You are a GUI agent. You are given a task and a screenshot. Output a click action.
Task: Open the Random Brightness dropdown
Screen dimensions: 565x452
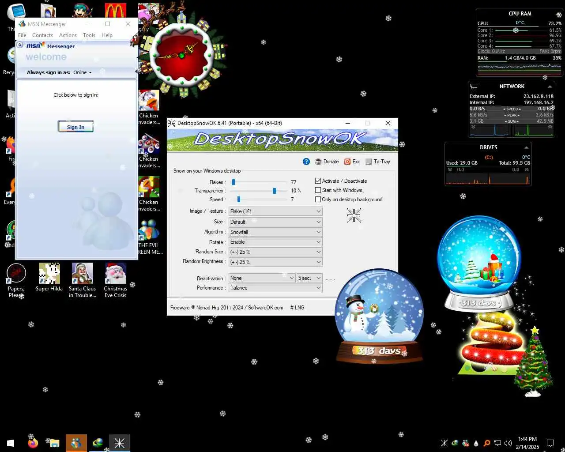point(275,262)
